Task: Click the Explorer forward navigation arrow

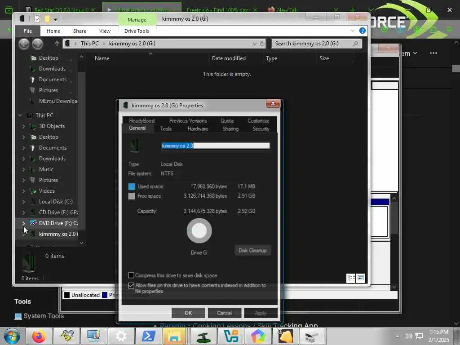Action: point(37,44)
